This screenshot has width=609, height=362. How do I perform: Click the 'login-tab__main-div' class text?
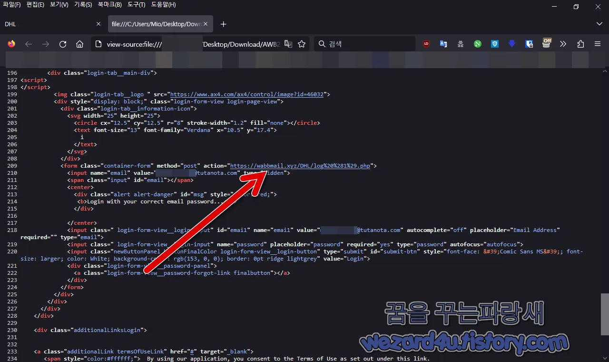(x=119, y=73)
